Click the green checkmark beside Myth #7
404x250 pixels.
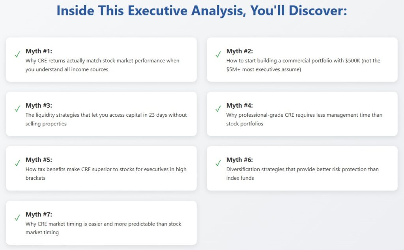coord(17,218)
